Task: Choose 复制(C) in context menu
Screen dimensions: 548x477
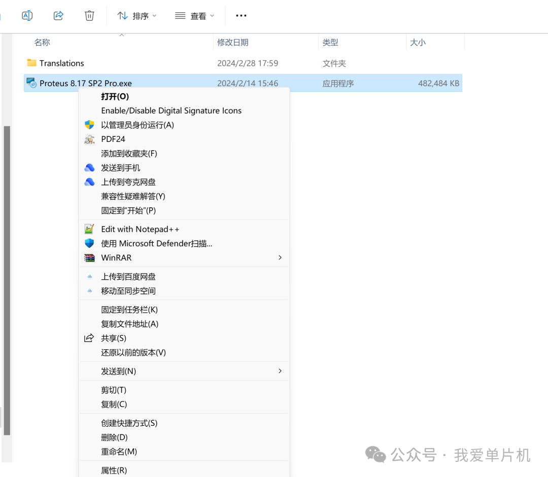Action: (x=114, y=405)
